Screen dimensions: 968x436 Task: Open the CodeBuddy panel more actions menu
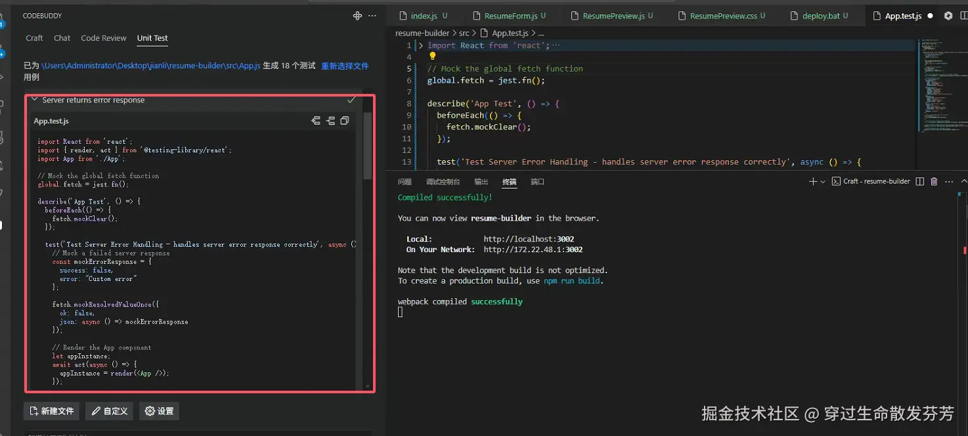pos(372,16)
